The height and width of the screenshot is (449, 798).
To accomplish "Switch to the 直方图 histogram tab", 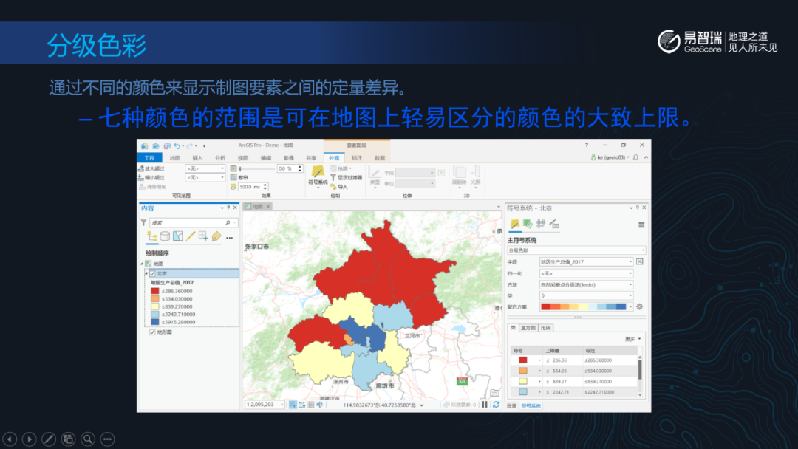I will [528, 328].
